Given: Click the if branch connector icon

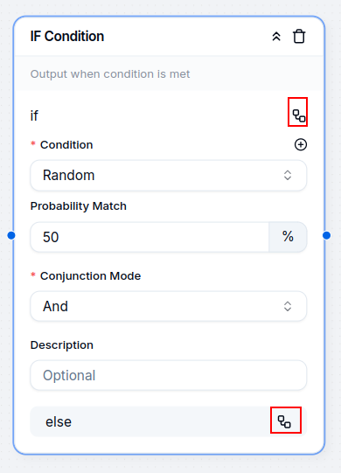Looking at the screenshot, I should [x=299, y=115].
